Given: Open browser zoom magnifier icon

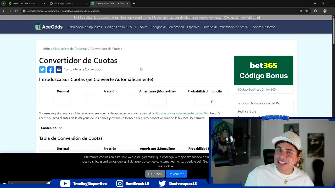Looking at the screenshot, I should click(x=301, y=11).
